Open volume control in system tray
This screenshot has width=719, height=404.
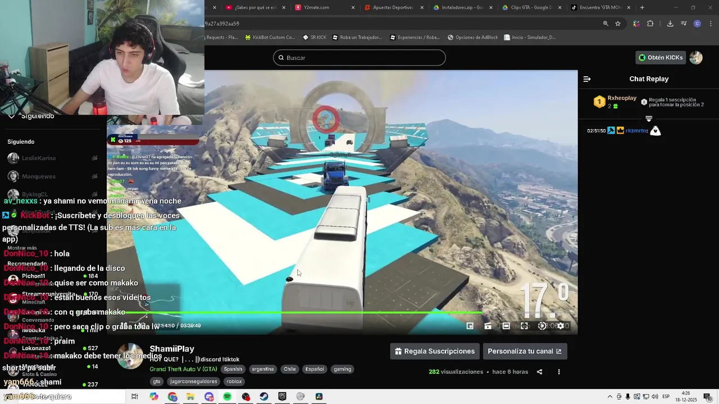click(x=655, y=397)
